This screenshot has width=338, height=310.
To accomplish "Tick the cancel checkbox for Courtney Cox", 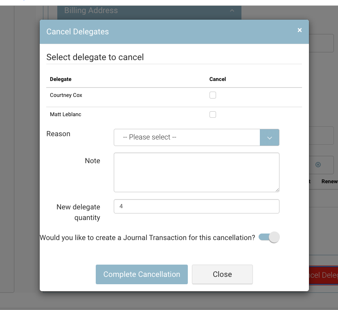I will click(x=213, y=95).
